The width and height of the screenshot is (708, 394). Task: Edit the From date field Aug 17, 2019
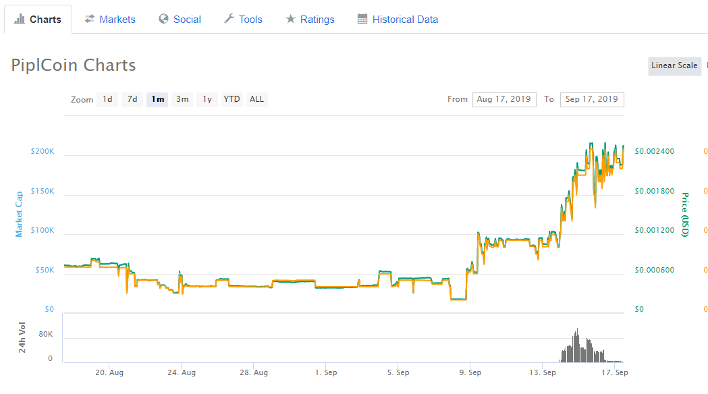coord(504,100)
